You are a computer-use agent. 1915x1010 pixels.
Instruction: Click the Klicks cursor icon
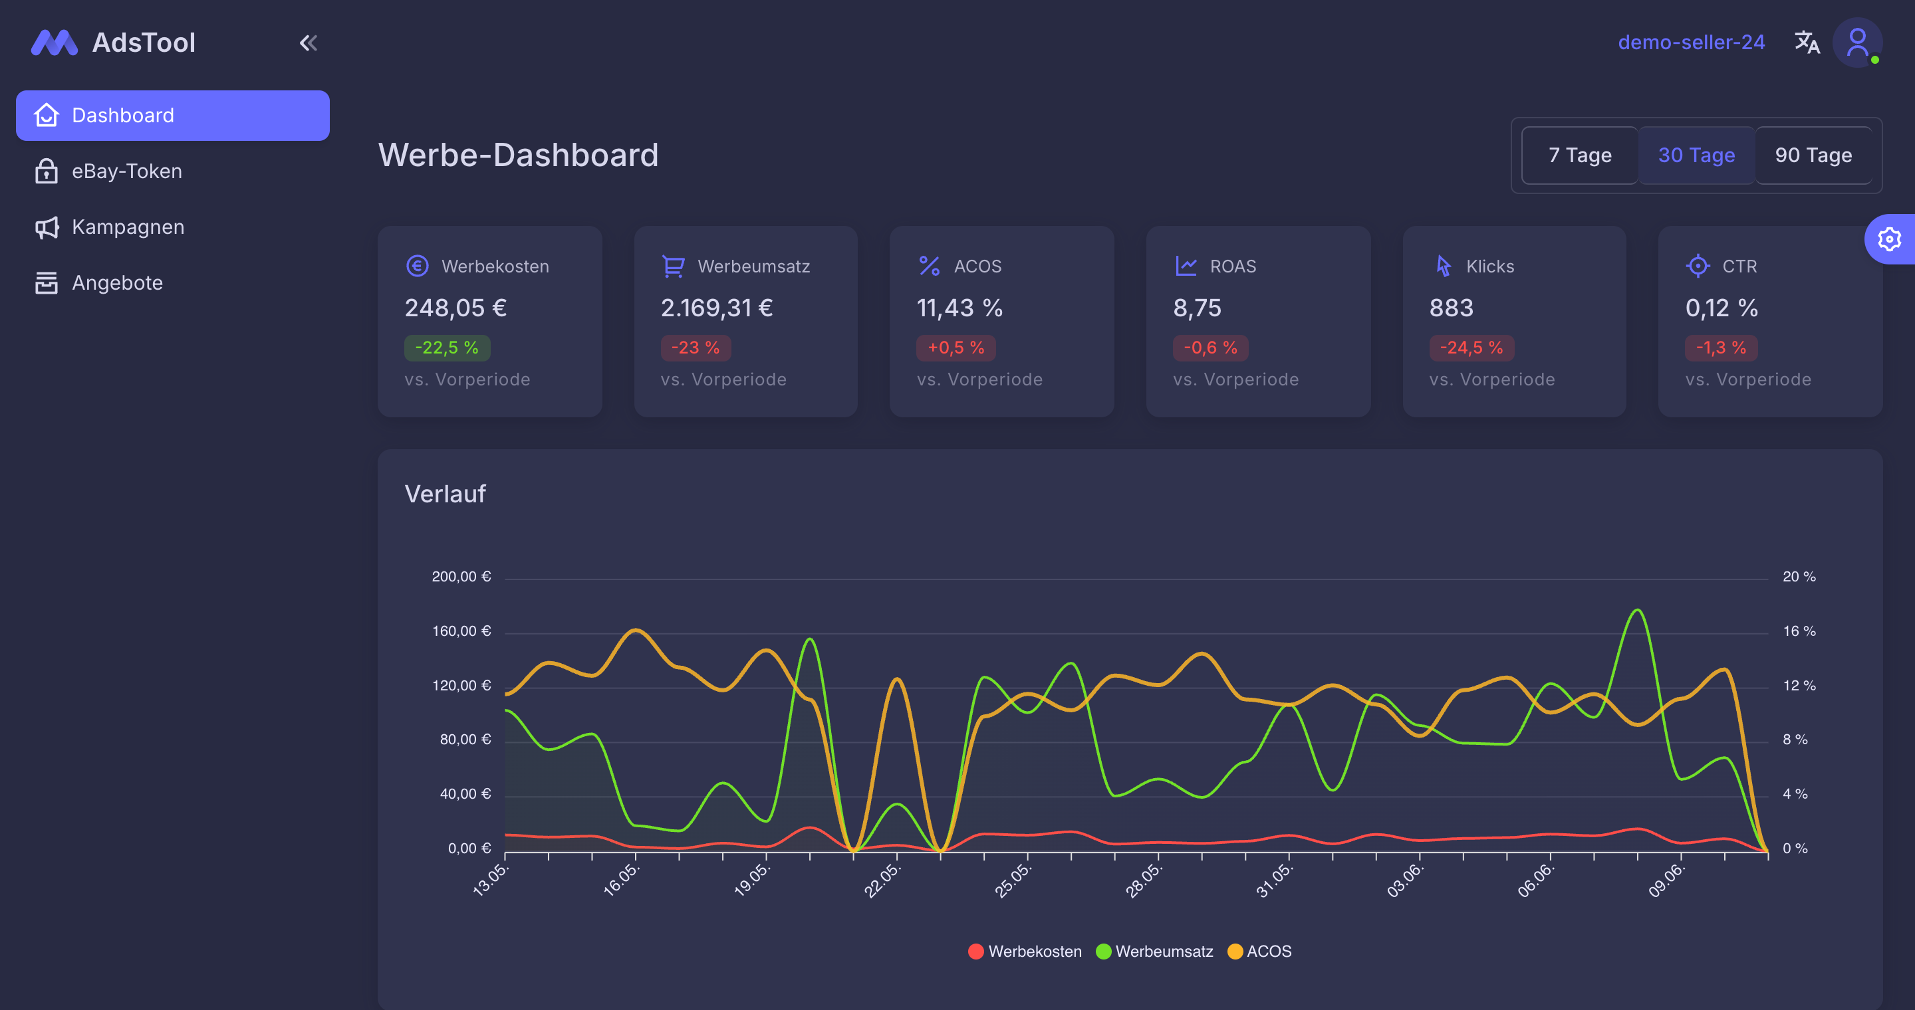pos(1443,266)
